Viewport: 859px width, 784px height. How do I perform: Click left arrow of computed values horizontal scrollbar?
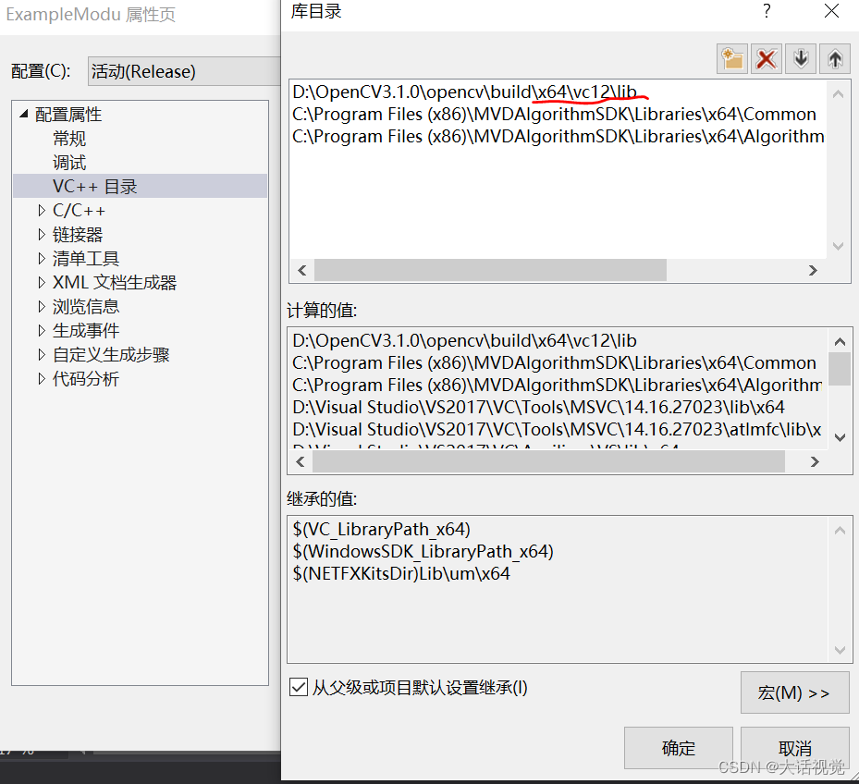pyautogui.click(x=301, y=461)
